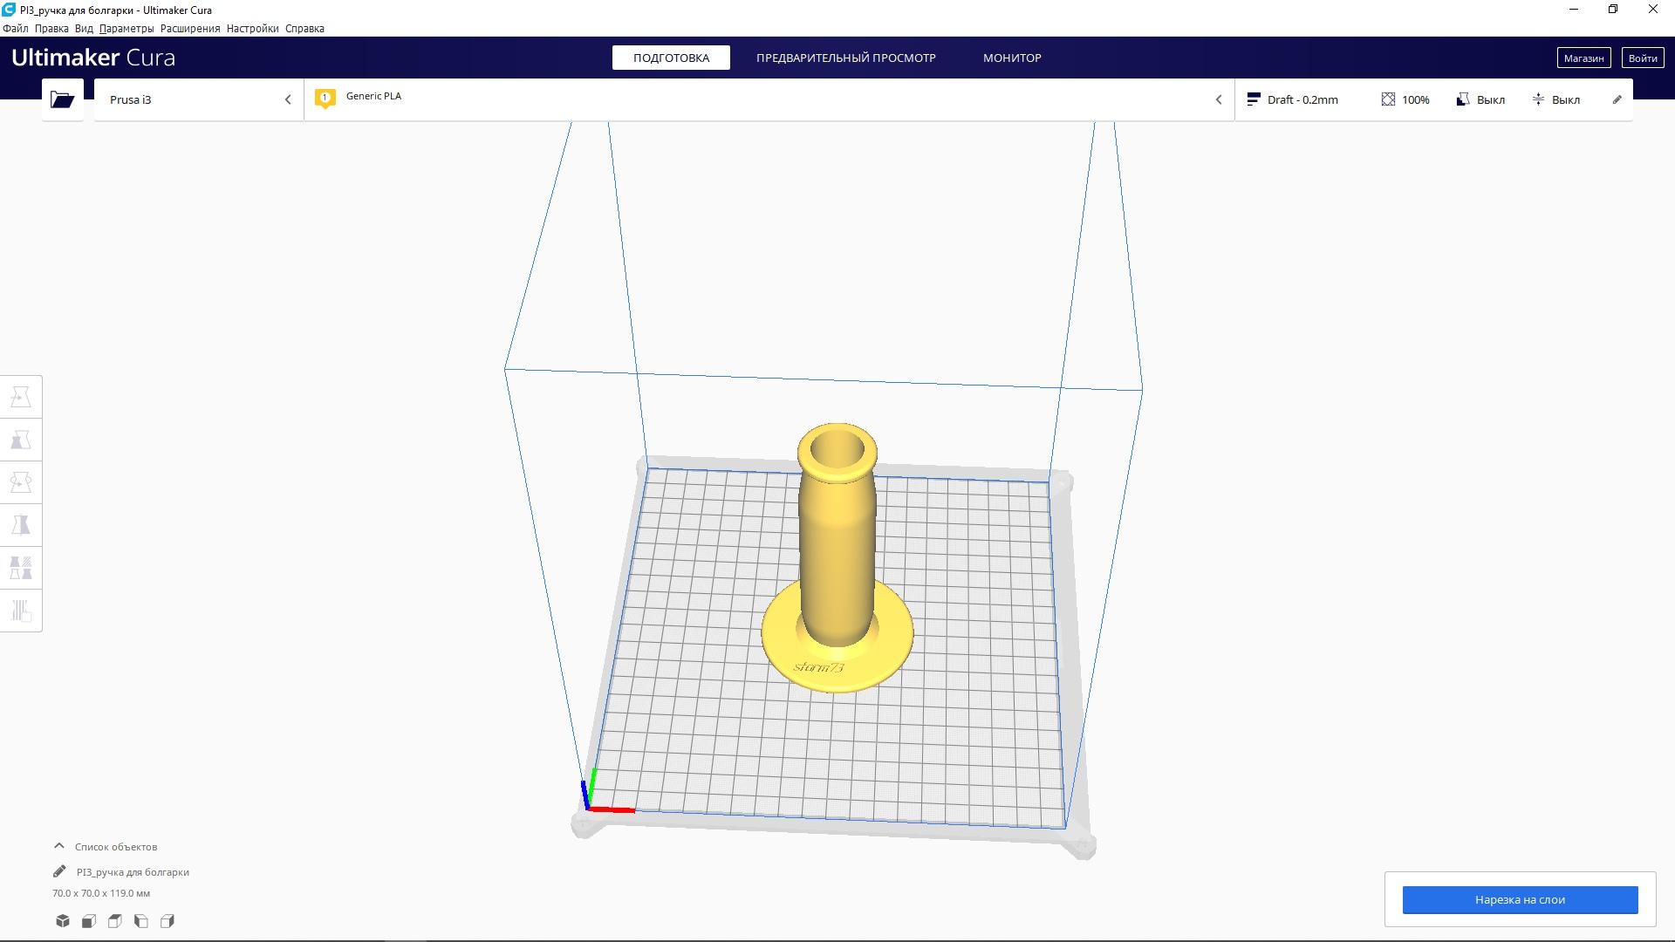Expand the Generic PLA material panel

click(x=768, y=99)
